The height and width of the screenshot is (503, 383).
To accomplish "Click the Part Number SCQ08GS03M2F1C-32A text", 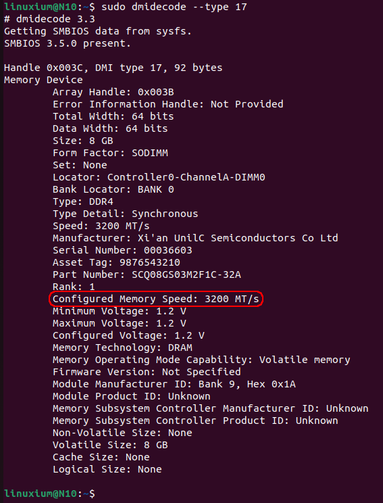I will pos(147,274).
